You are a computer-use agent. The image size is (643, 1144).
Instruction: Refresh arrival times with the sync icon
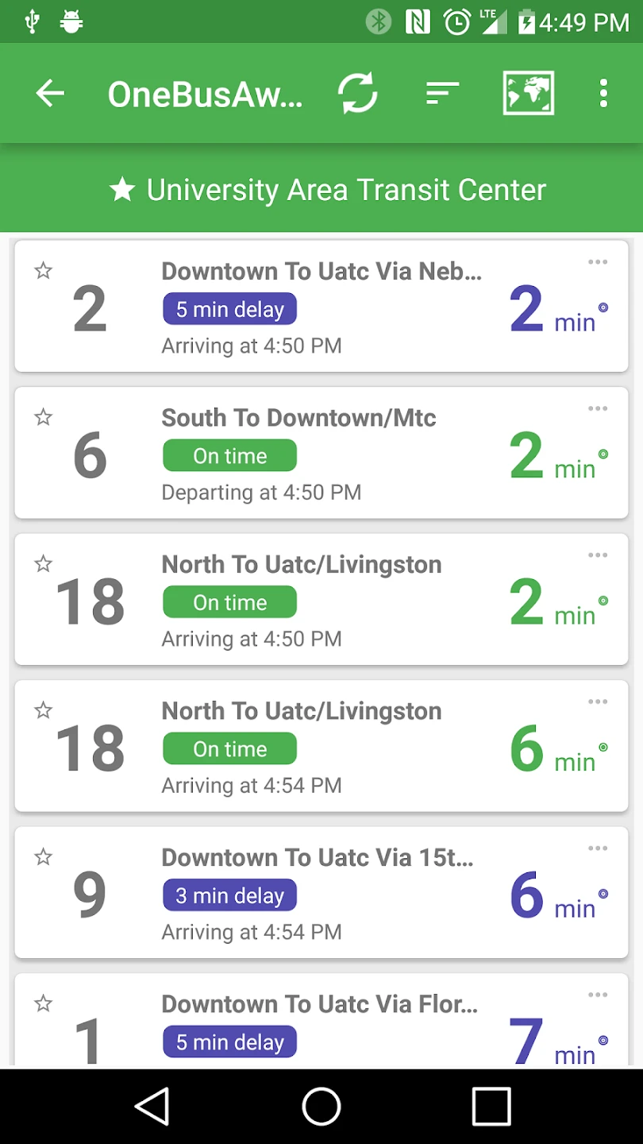(x=358, y=94)
